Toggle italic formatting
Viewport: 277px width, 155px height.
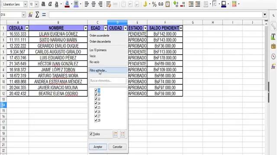pyautogui.click(x=50, y=4)
